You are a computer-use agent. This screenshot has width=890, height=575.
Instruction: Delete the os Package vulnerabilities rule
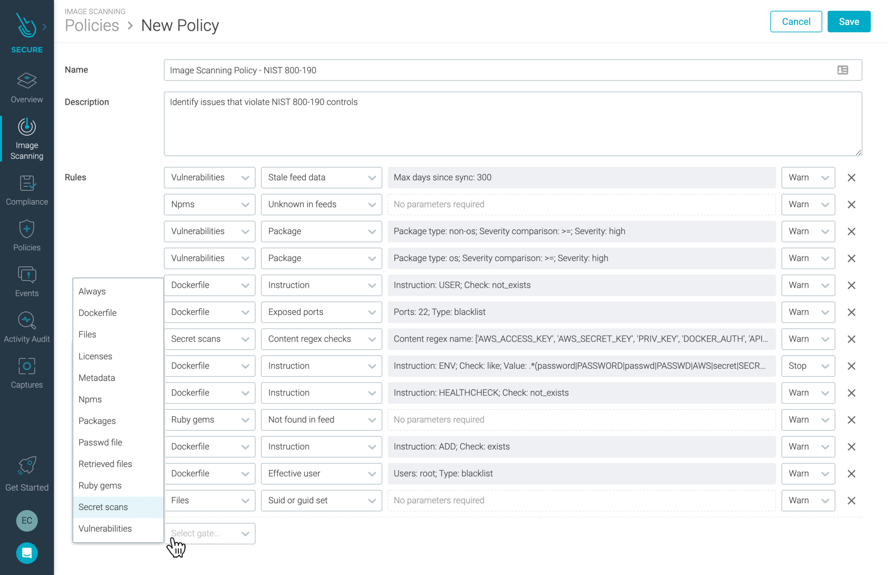tap(851, 258)
